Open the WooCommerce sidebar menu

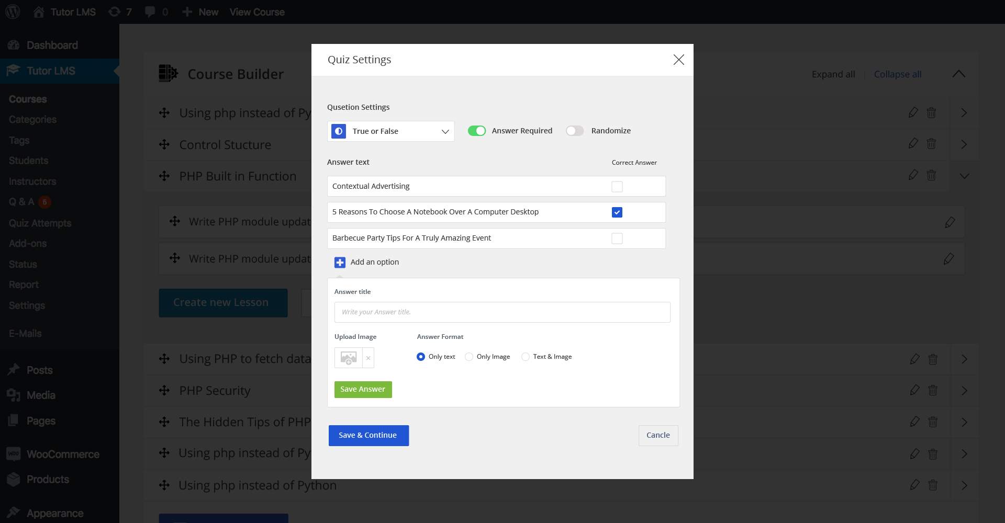pyautogui.click(x=63, y=454)
